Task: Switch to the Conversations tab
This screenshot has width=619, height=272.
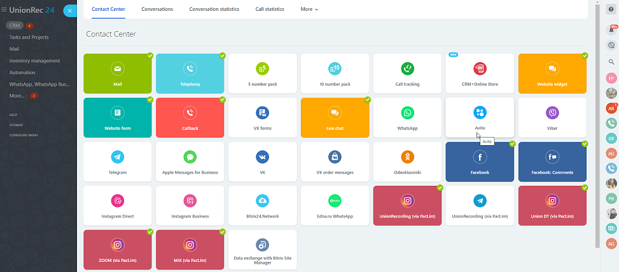Action: [157, 9]
